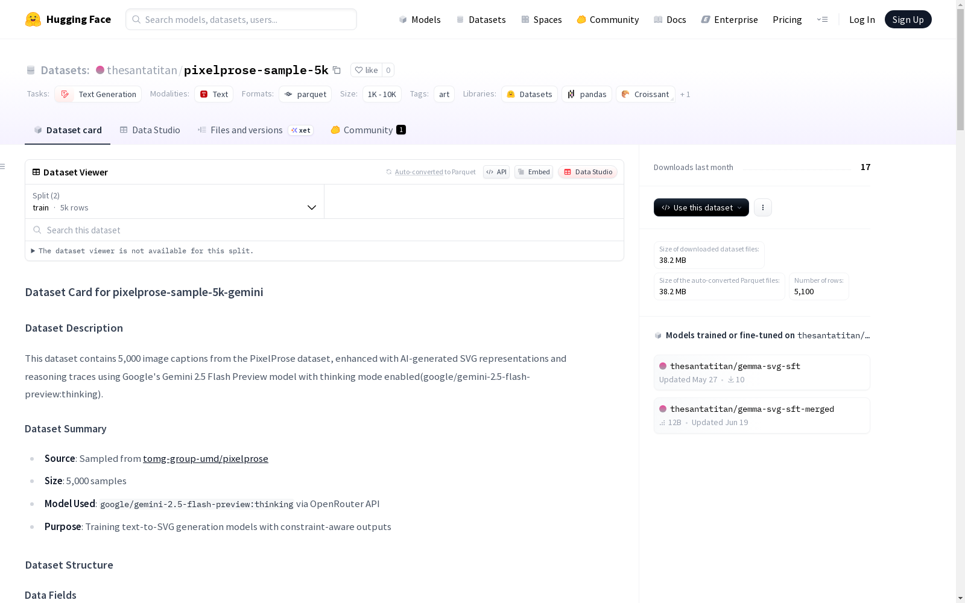Select the 1K - 10K size tag

point(382,94)
